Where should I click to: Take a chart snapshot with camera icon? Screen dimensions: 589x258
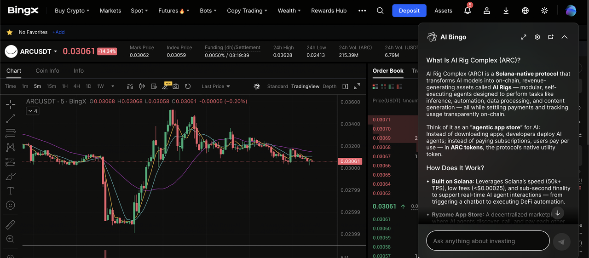[176, 86]
